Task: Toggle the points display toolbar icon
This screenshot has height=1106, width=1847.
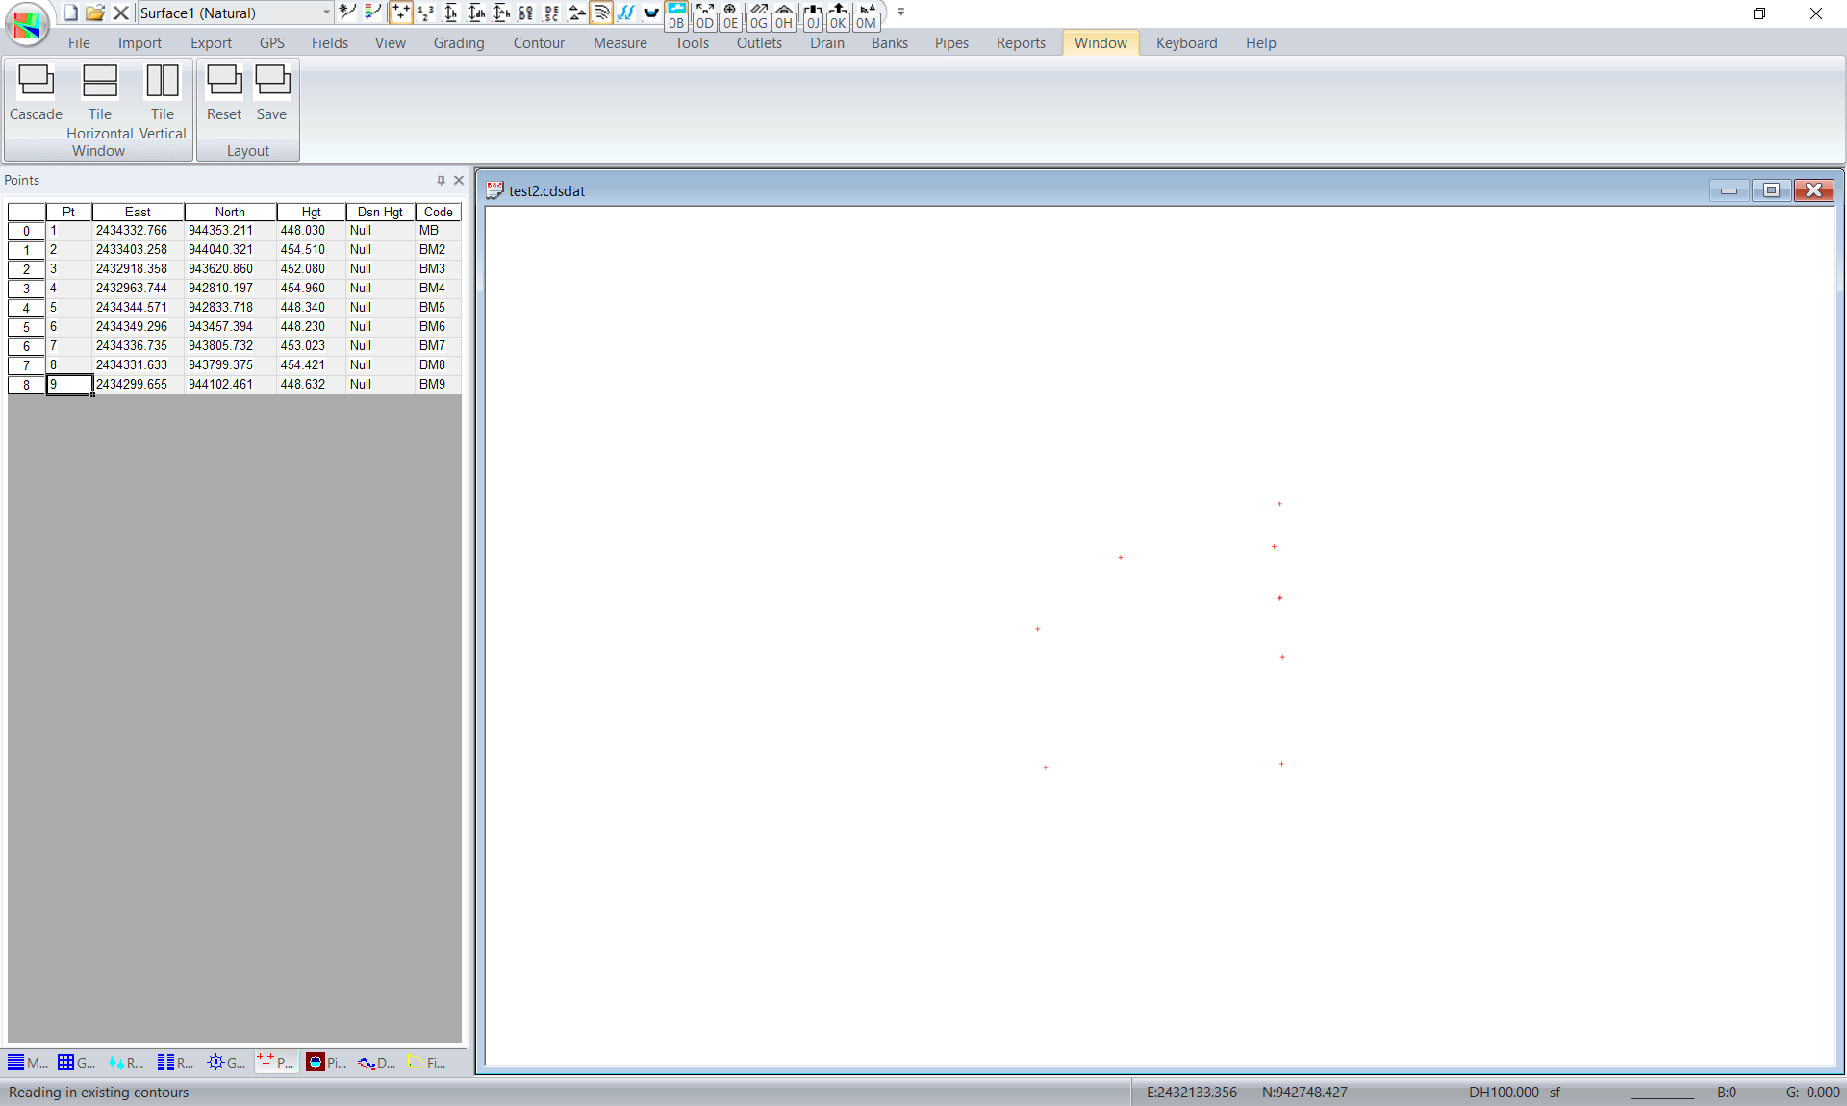Action: pos(400,13)
